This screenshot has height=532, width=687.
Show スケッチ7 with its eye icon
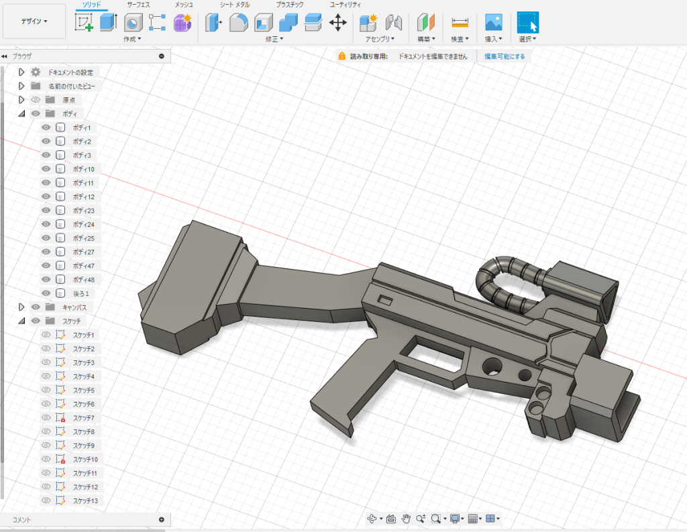pyautogui.click(x=46, y=418)
